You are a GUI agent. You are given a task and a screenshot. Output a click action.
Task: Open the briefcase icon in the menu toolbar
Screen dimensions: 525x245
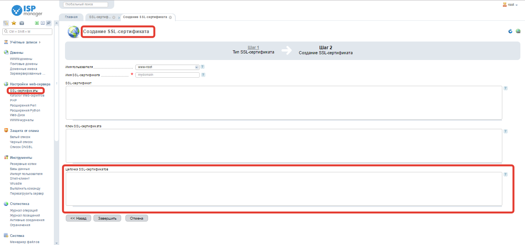pos(22,23)
